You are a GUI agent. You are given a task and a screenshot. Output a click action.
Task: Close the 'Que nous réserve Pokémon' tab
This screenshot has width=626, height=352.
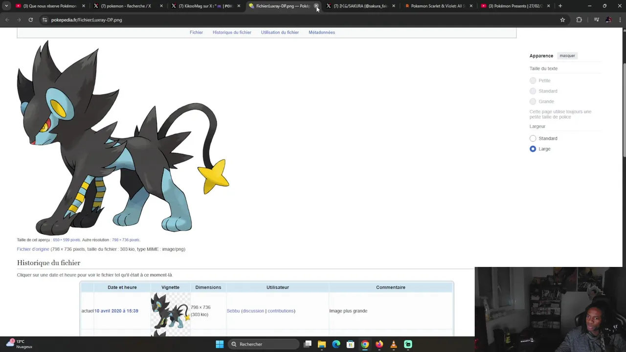[84, 6]
